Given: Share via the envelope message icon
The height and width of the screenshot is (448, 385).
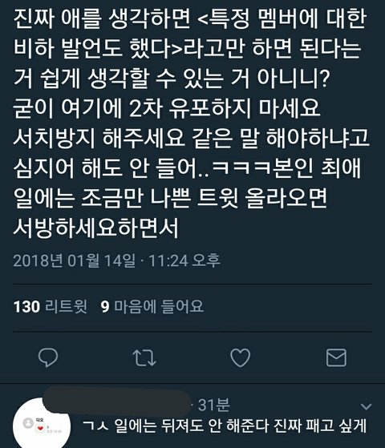Looking at the screenshot, I should pos(336,357).
